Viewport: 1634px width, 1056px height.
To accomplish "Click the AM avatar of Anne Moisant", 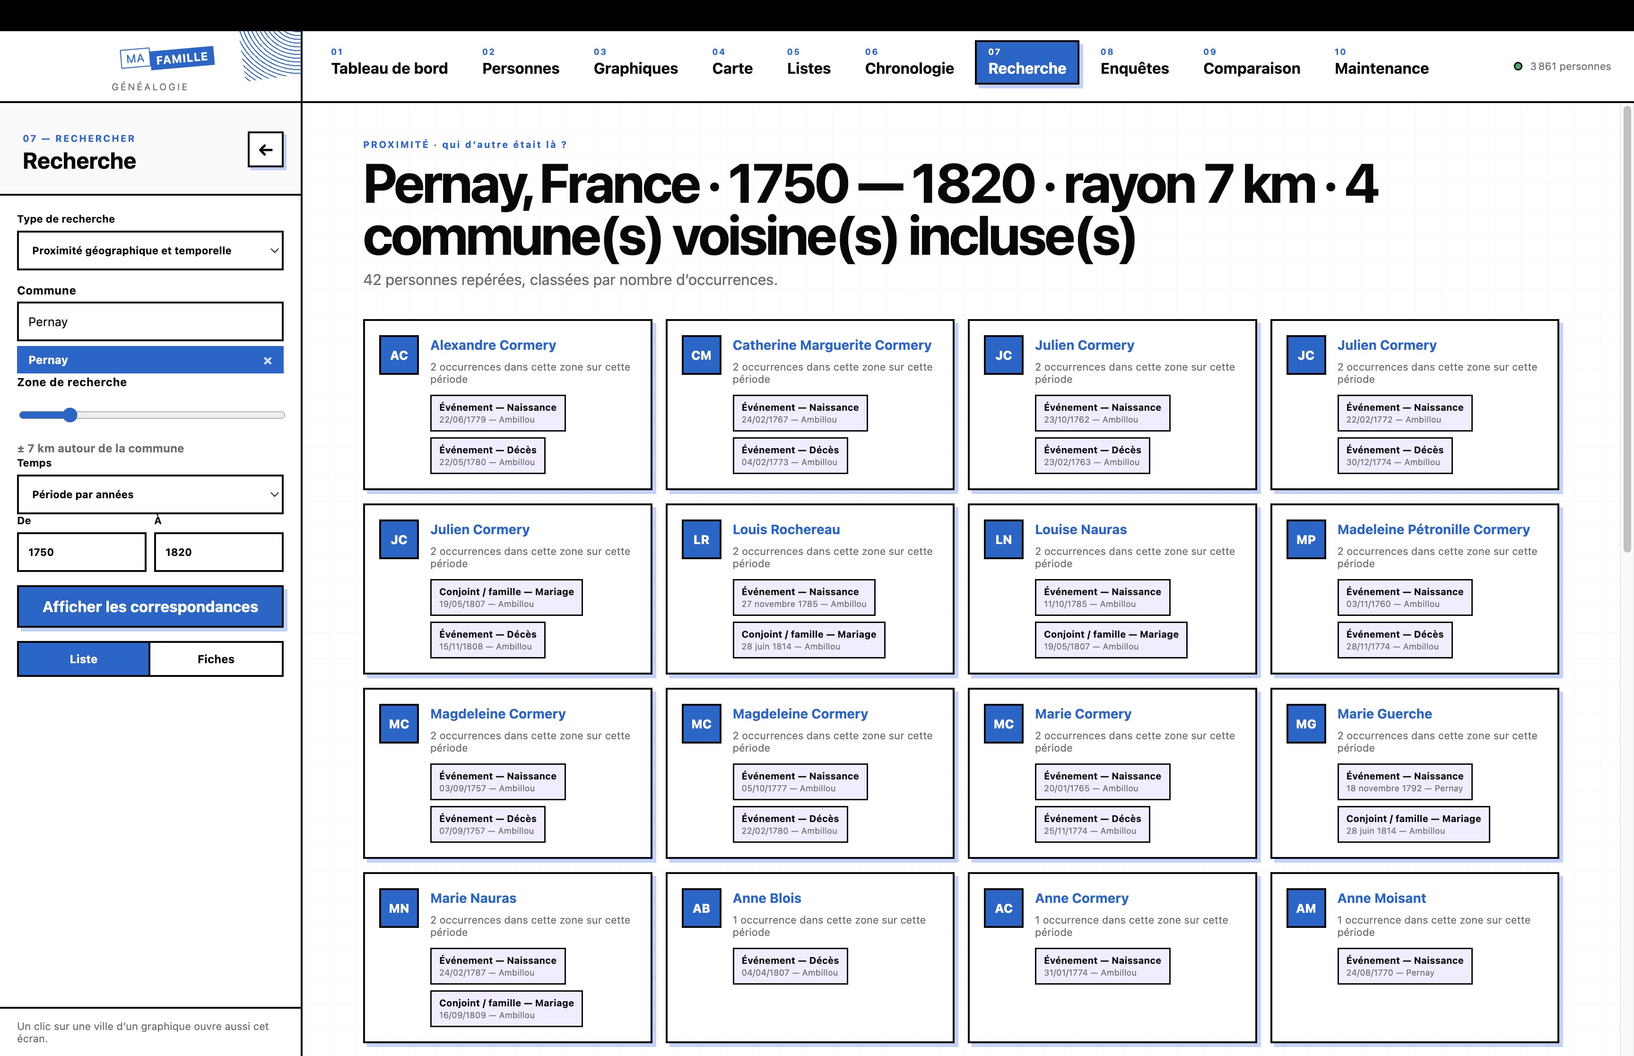I will 1306,909.
